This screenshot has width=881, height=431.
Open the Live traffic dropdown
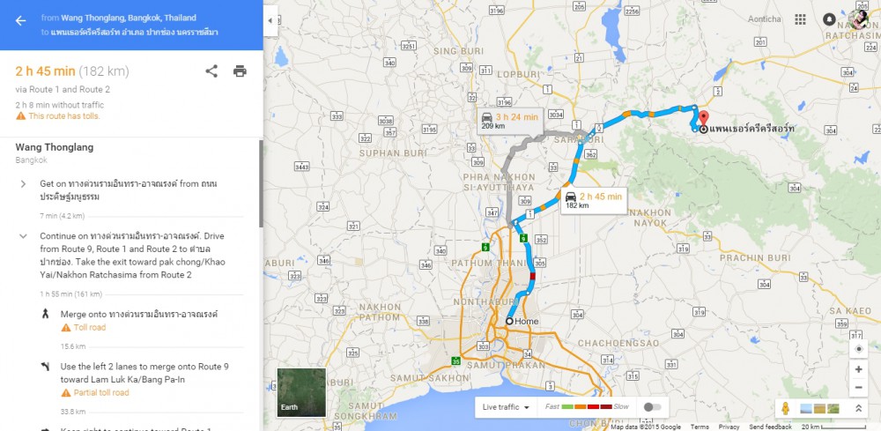tap(506, 407)
